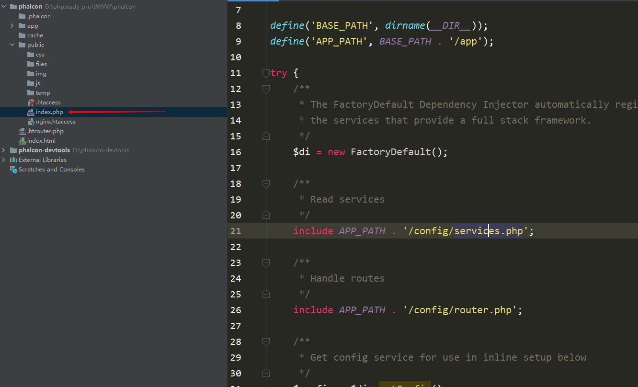Fold the comment starting at line 18
Image resolution: width=638 pixels, height=387 pixels.
click(266, 183)
